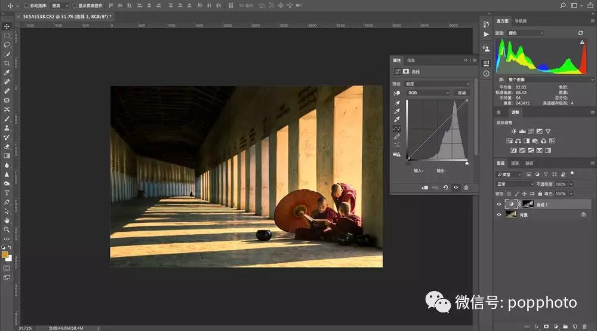This screenshot has height=331, width=597.
Task: Hide the 曲线 1 layer
Action: [x=500, y=204]
